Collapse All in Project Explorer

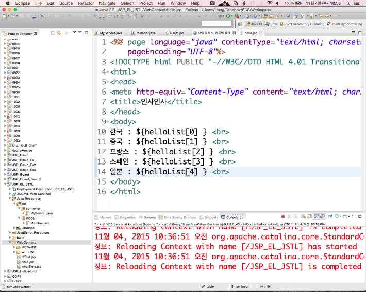click(x=53, y=33)
